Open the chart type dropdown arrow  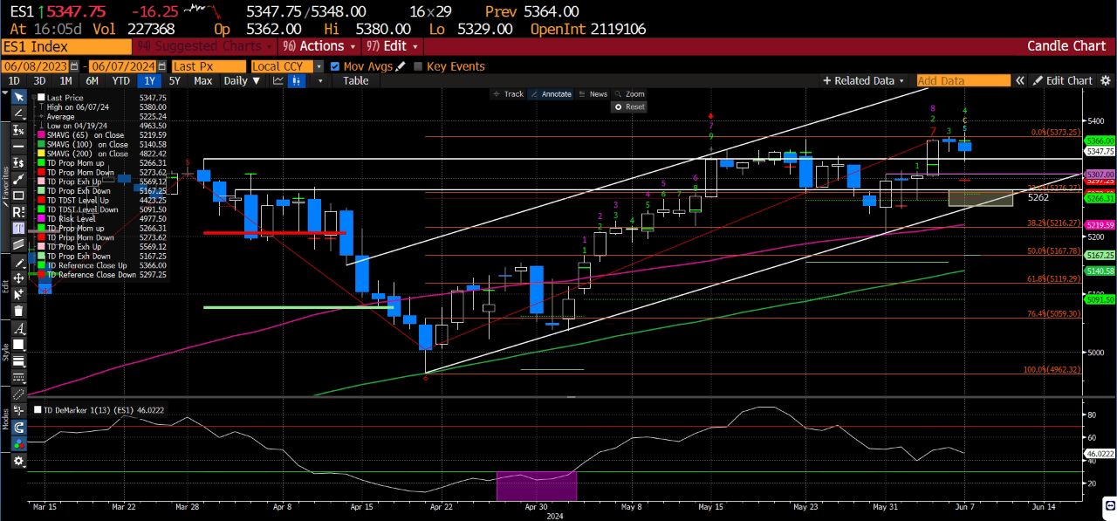coord(320,80)
